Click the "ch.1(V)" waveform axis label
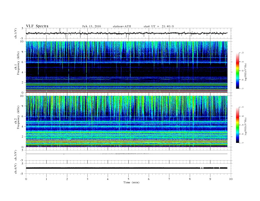 pyautogui.click(x=15, y=33)
